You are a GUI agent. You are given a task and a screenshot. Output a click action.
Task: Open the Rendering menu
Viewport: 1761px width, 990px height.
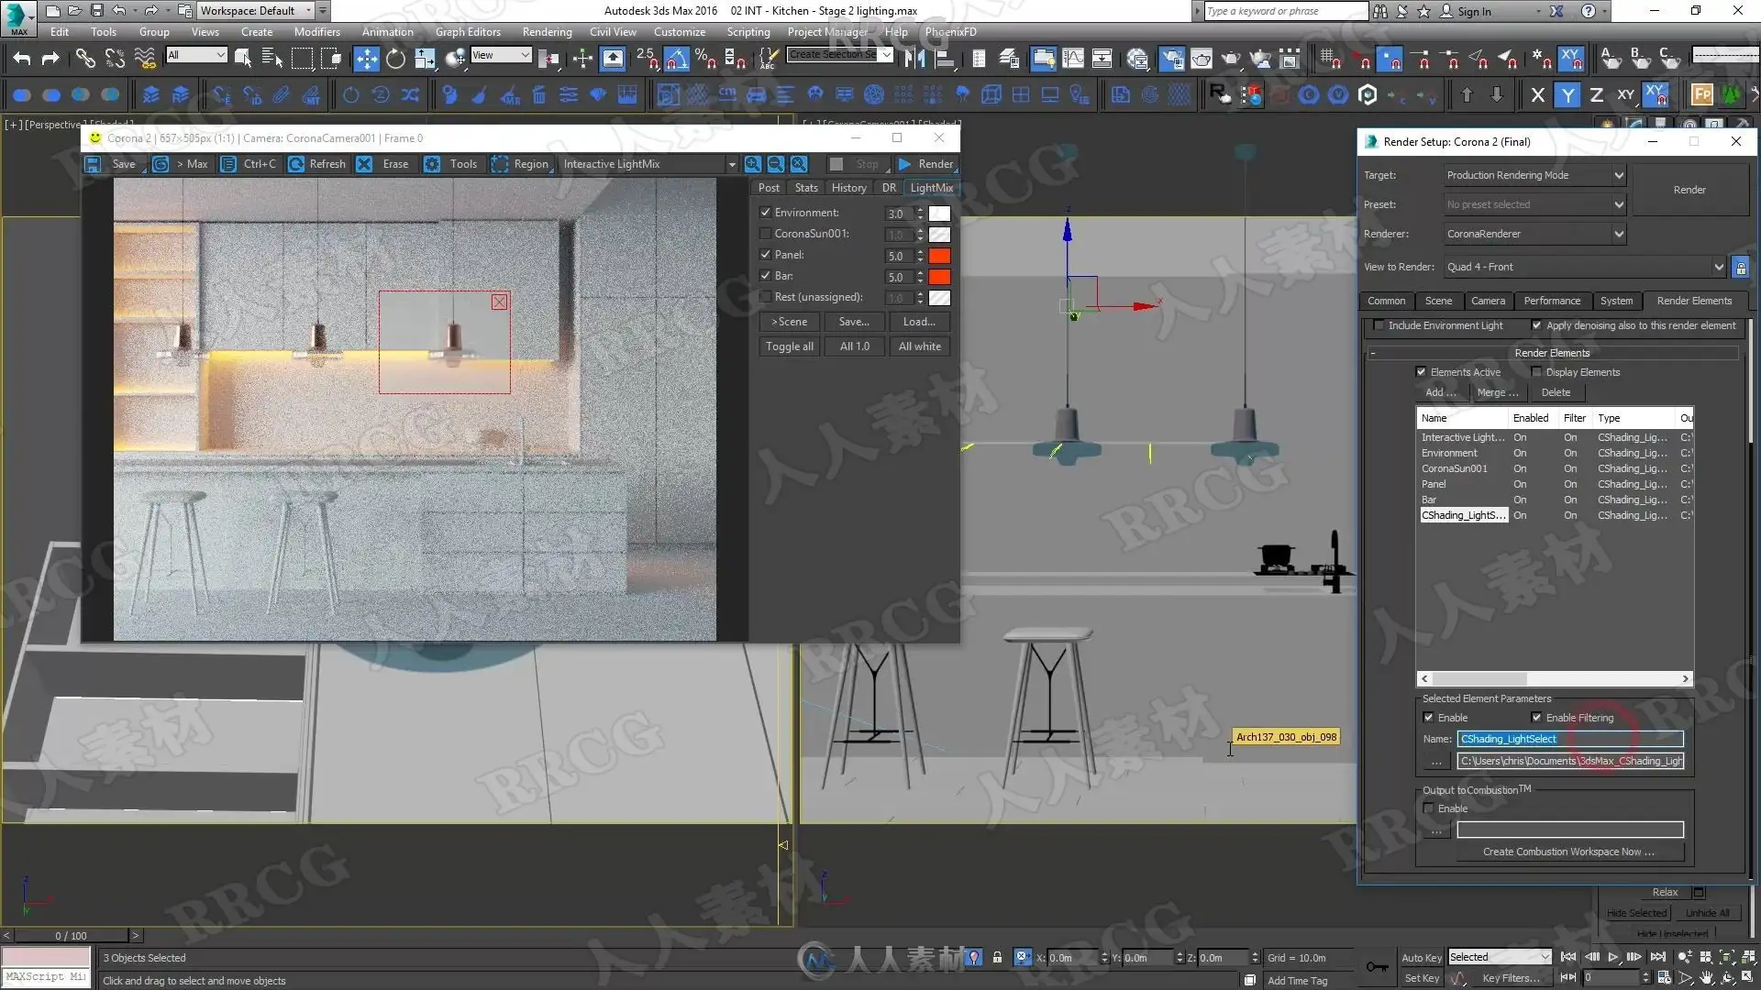(547, 32)
